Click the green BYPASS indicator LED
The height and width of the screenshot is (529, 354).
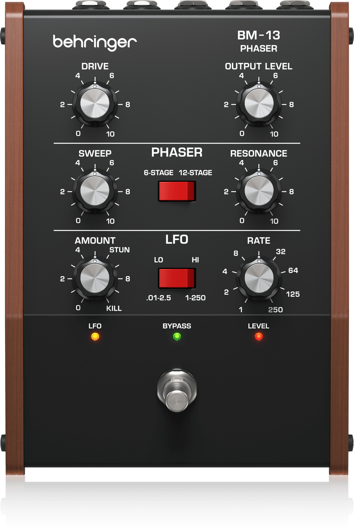pos(177,336)
